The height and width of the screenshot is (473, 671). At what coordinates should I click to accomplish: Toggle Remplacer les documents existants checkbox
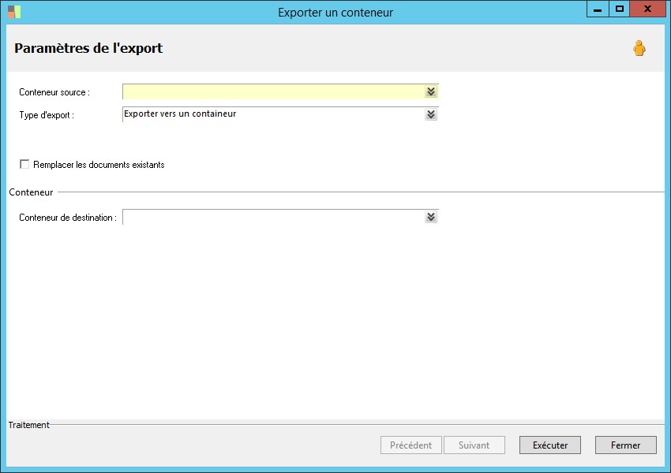click(24, 165)
